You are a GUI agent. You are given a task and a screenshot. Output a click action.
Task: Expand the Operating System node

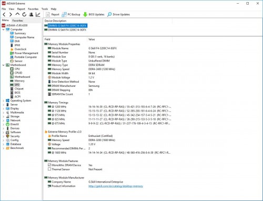pos(3,100)
